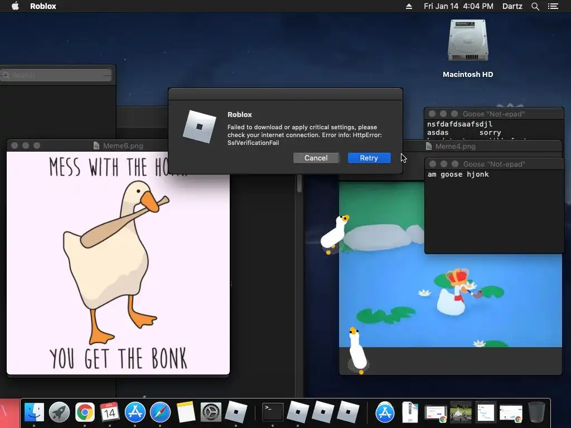The height and width of the screenshot is (428, 571).
Task: Click the Roblox logo in the error dialog
Action: tap(199, 127)
